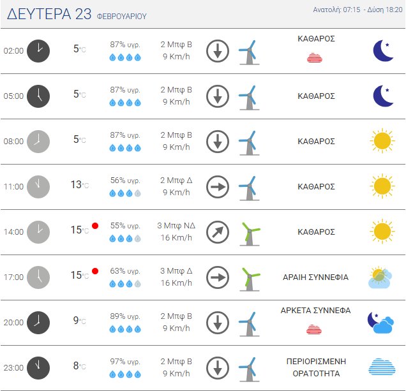The width and height of the screenshot is (406, 391).
Task: Click the blue fog icon at 23:00
Action: point(382,367)
